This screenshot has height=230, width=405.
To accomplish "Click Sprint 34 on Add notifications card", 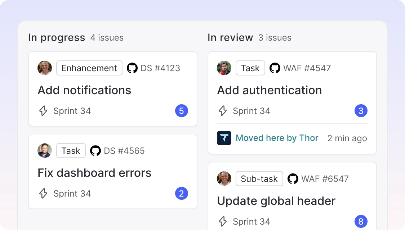I will click(x=72, y=111).
